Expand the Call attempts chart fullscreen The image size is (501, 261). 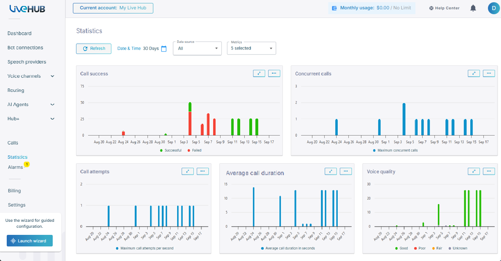tap(188, 171)
